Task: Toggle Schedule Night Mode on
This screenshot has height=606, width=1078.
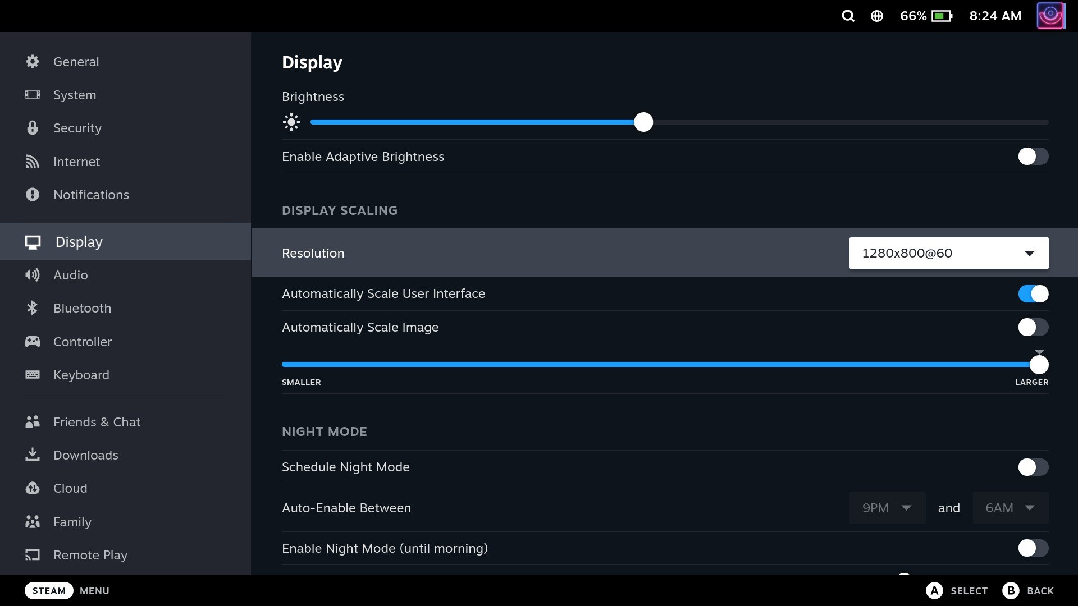Action: tap(1033, 467)
